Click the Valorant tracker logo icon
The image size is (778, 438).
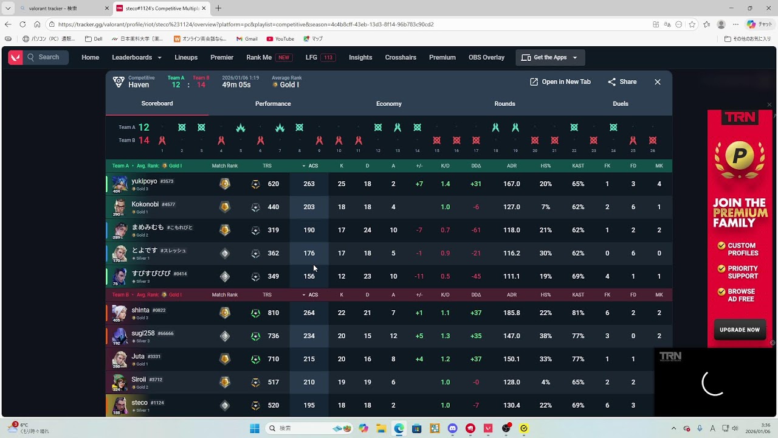click(15, 57)
